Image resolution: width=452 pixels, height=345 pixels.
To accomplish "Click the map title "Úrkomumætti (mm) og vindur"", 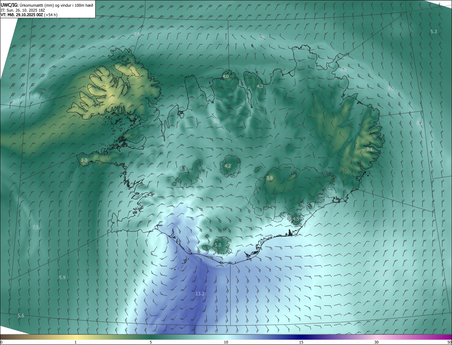I will [46, 5].
